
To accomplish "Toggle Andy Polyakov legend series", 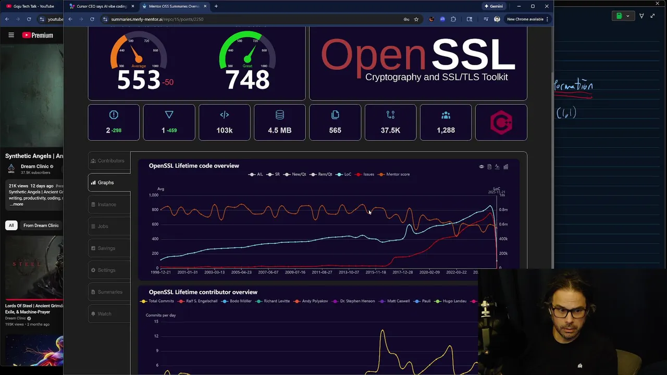I will [x=311, y=301].
